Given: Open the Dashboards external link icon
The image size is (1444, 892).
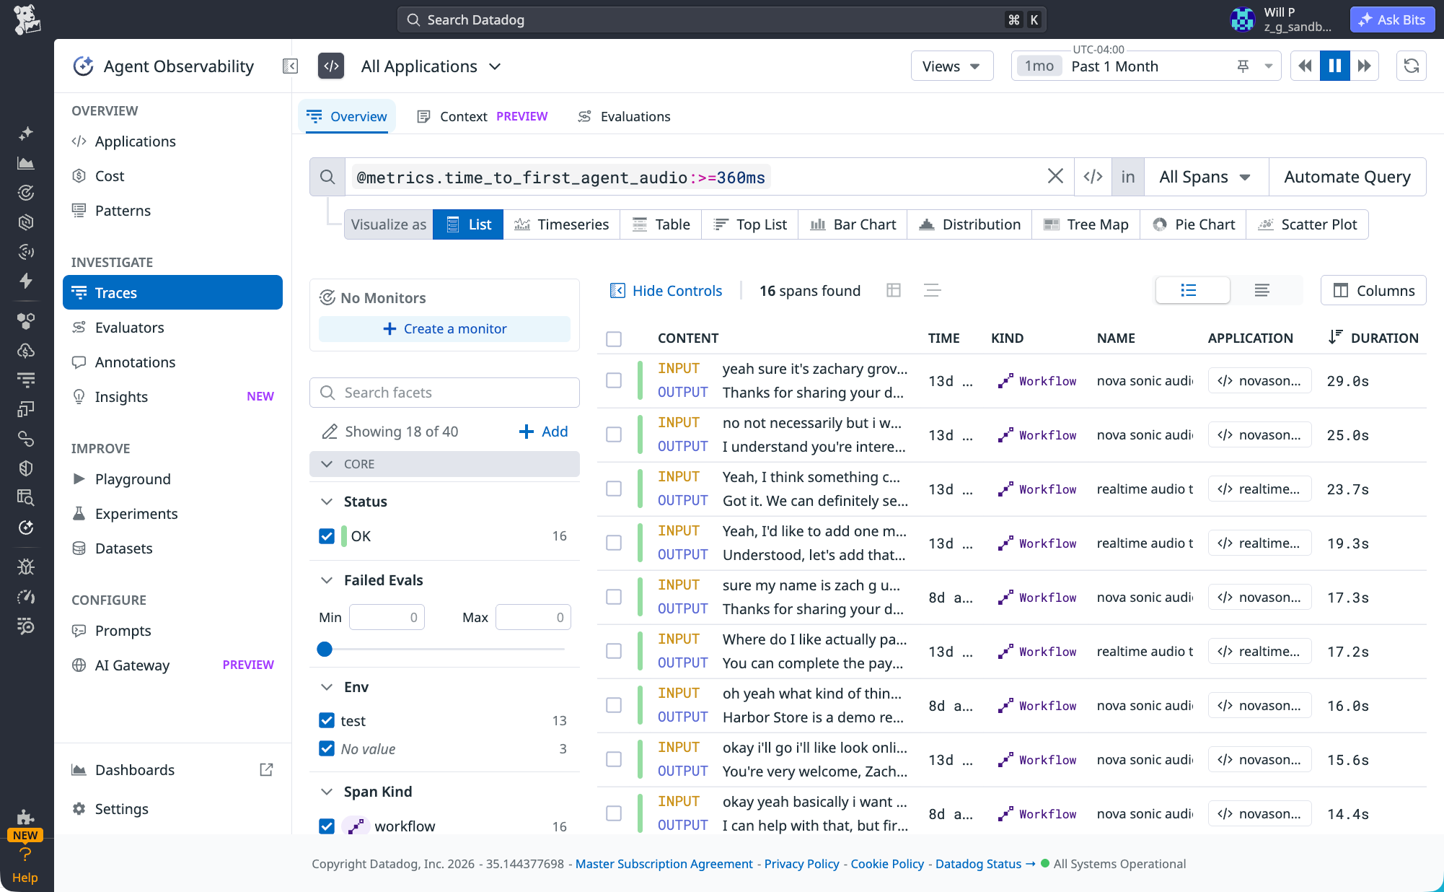Looking at the screenshot, I should tap(266, 769).
